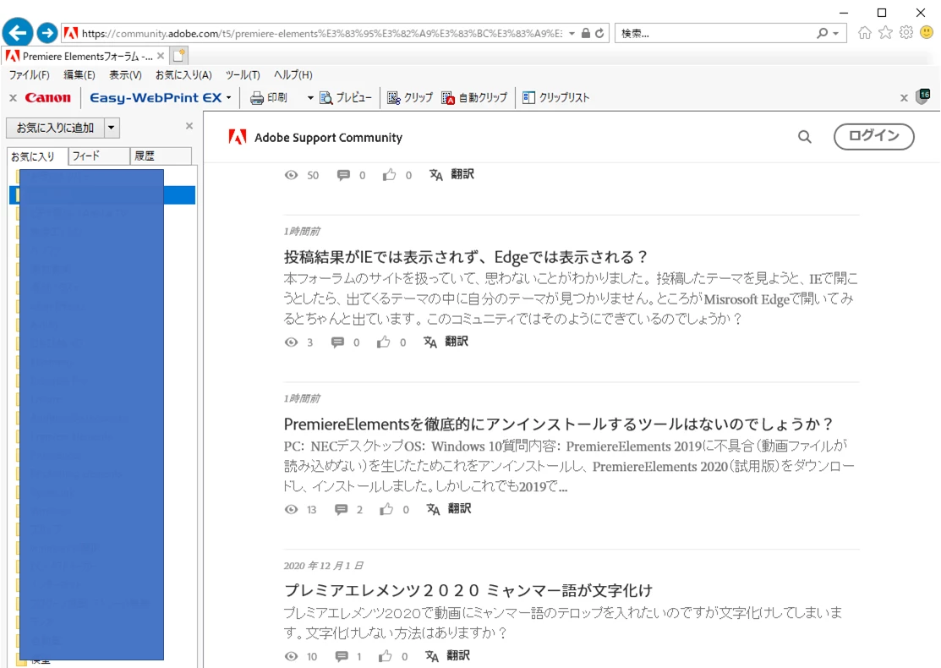Screen dimensions: 941x668
Task: Open Adobe Support Community home link
Action: [x=328, y=138]
